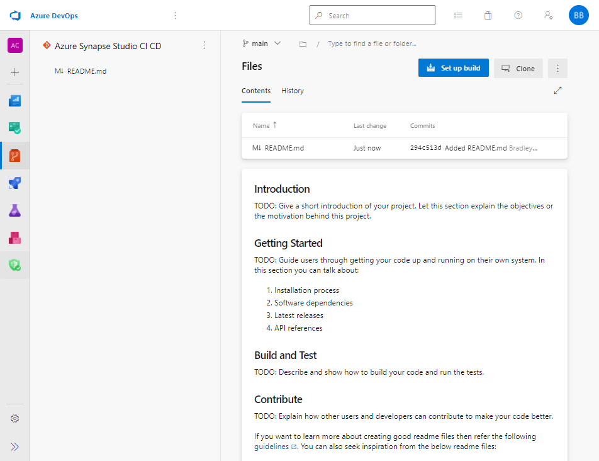
Task: Open the main branch dropdown
Action: pyautogui.click(x=262, y=43)
